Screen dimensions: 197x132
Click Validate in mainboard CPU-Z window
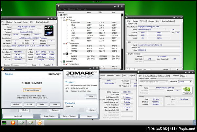click(165, 69)
